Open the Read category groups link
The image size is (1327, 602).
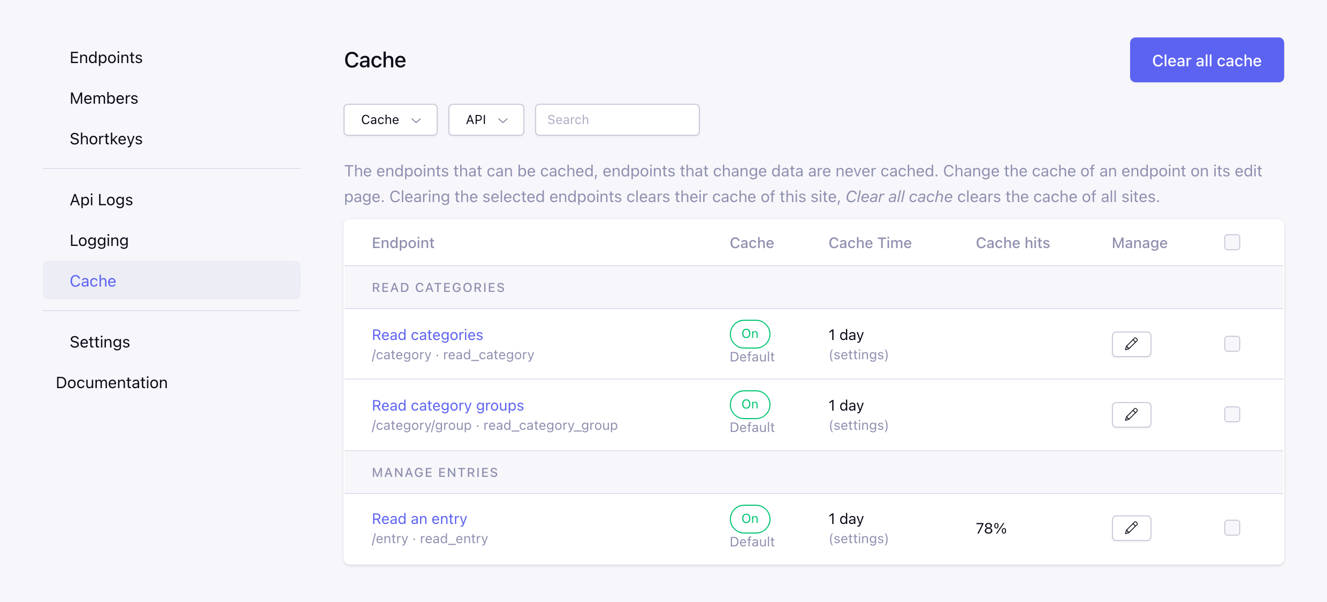[x=447, y=405]
